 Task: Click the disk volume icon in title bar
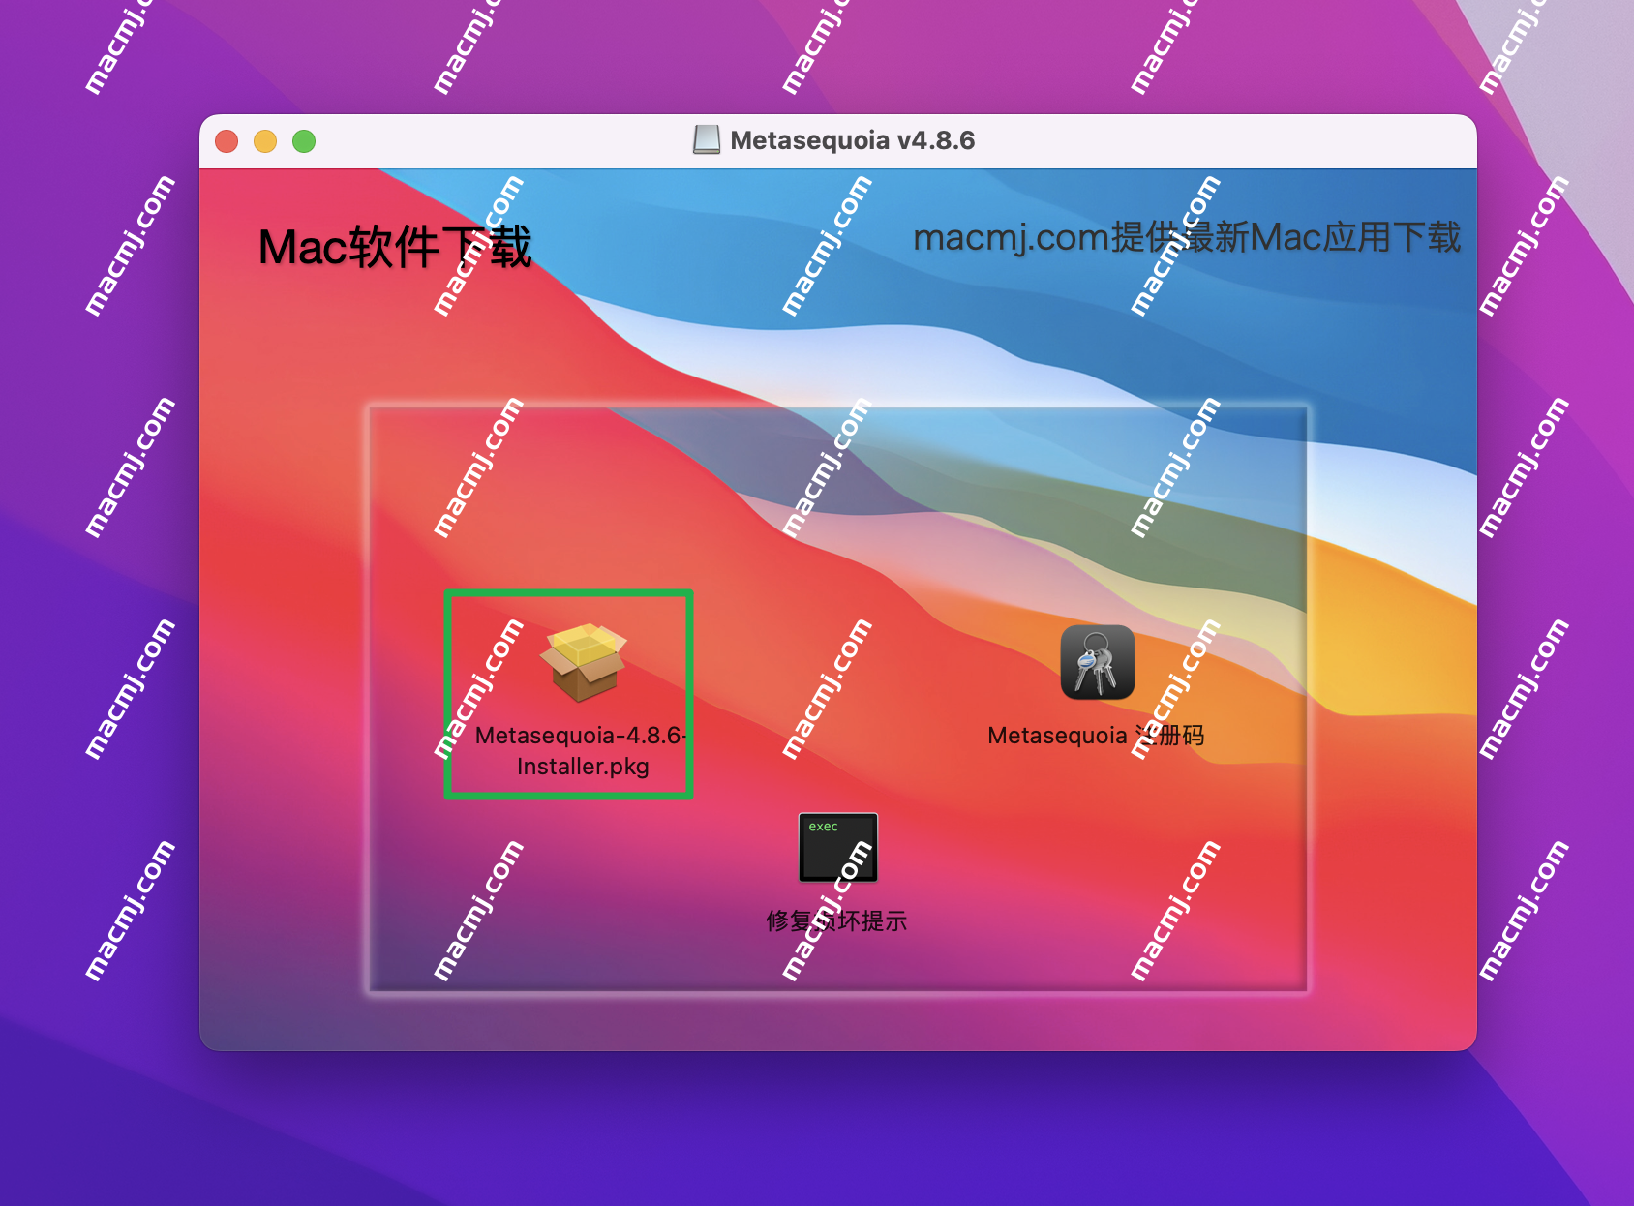tap(707, 140)
